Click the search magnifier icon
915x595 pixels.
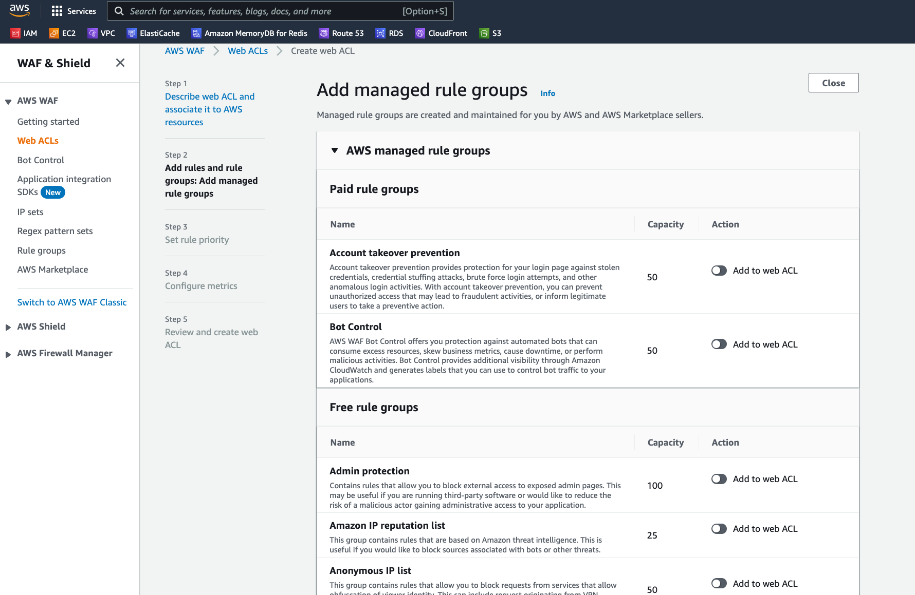coord(119,11)
